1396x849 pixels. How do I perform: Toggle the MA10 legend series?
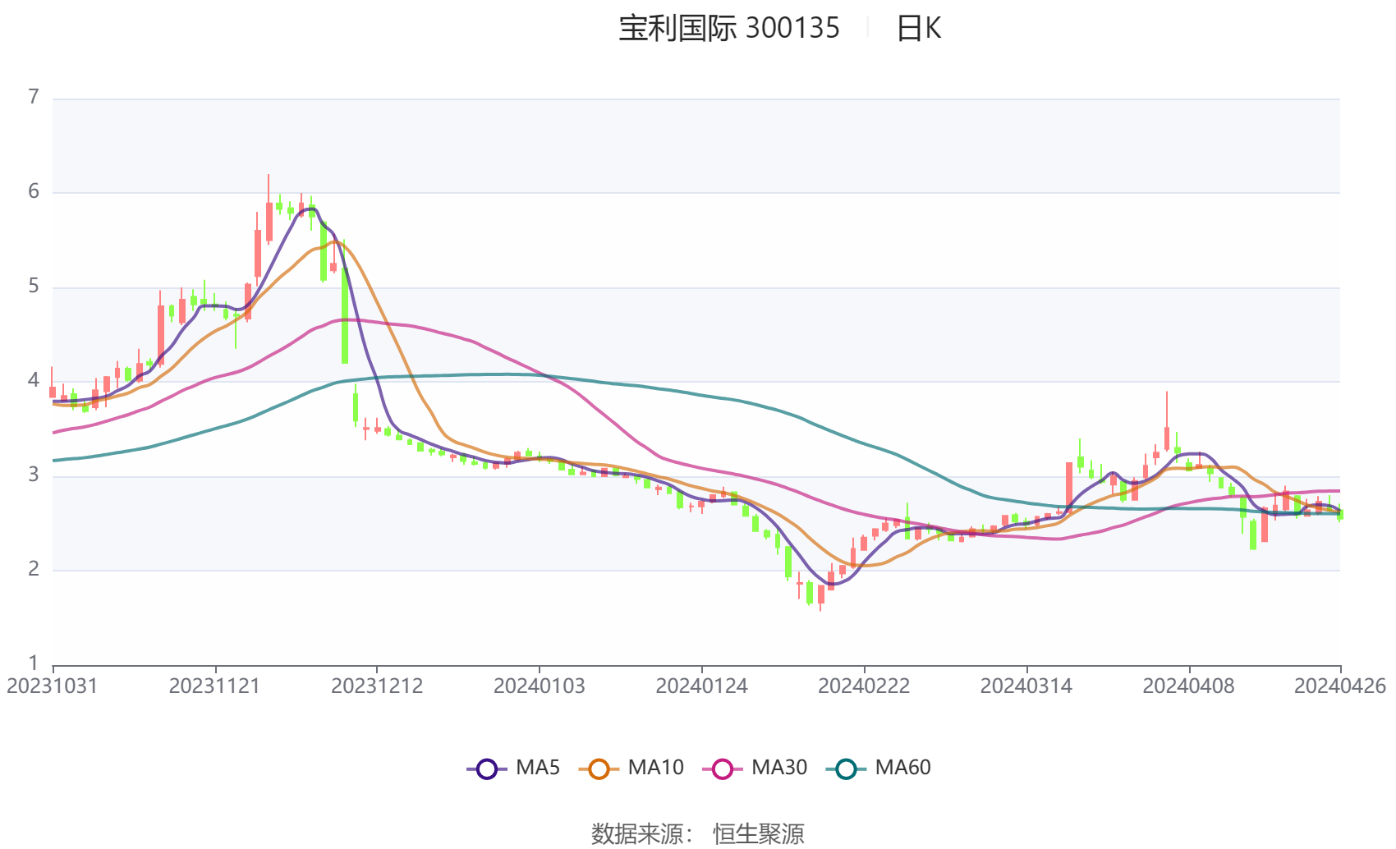coord(631,769)
